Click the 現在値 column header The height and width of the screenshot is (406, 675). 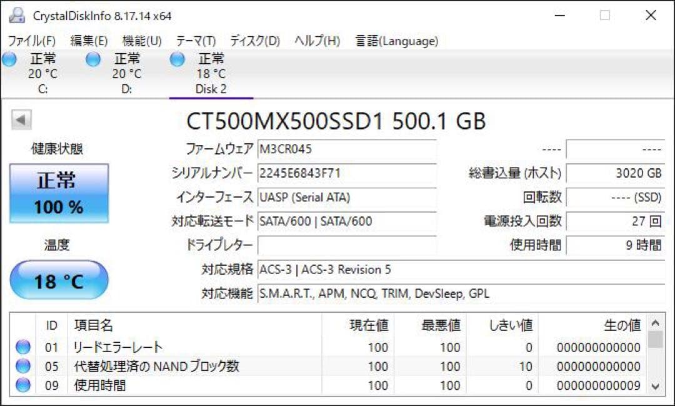(357, 325)
